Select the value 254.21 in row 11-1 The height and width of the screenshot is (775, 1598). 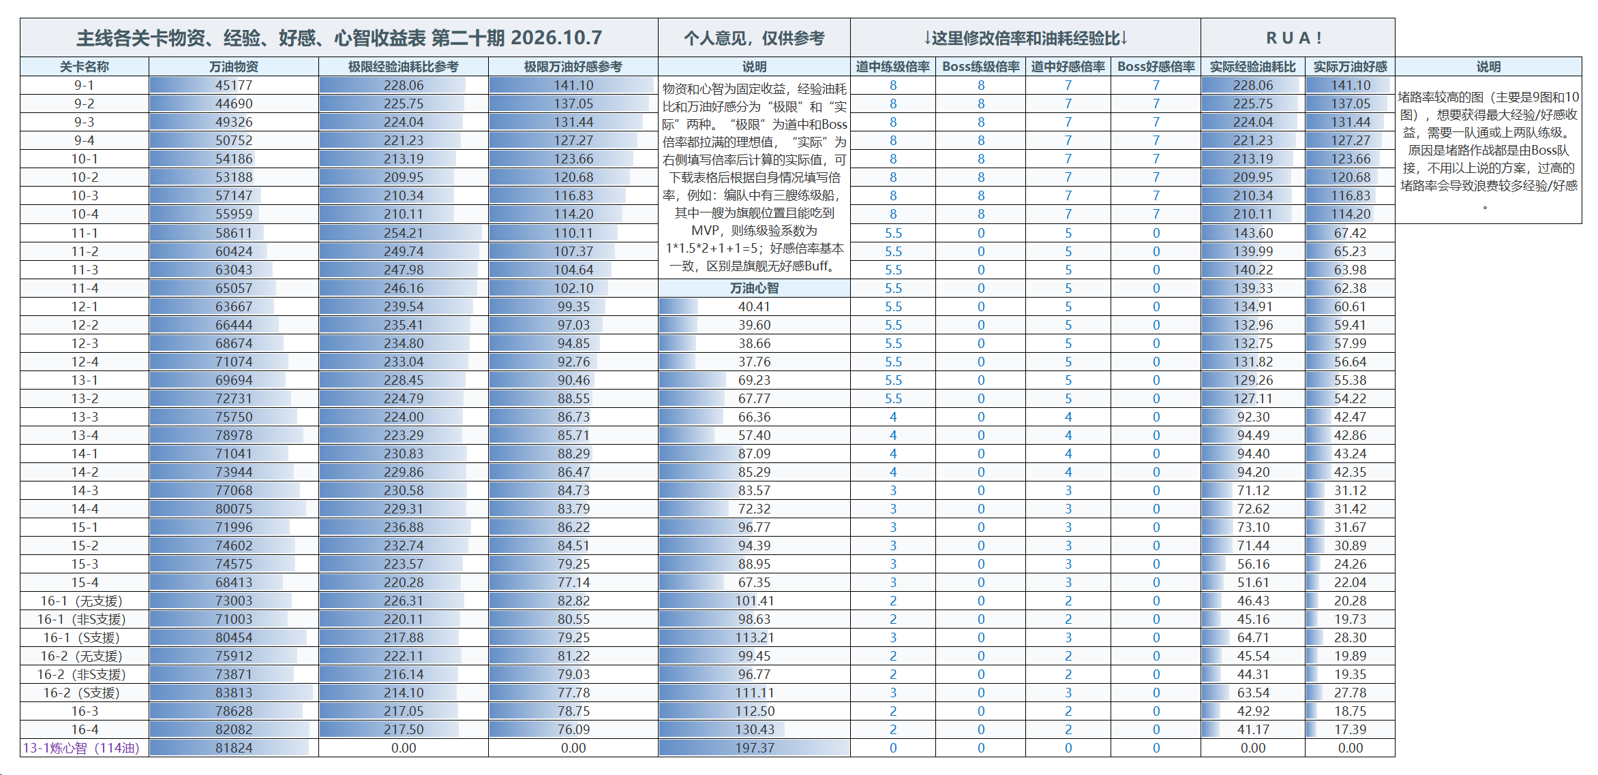coord(404,233)
